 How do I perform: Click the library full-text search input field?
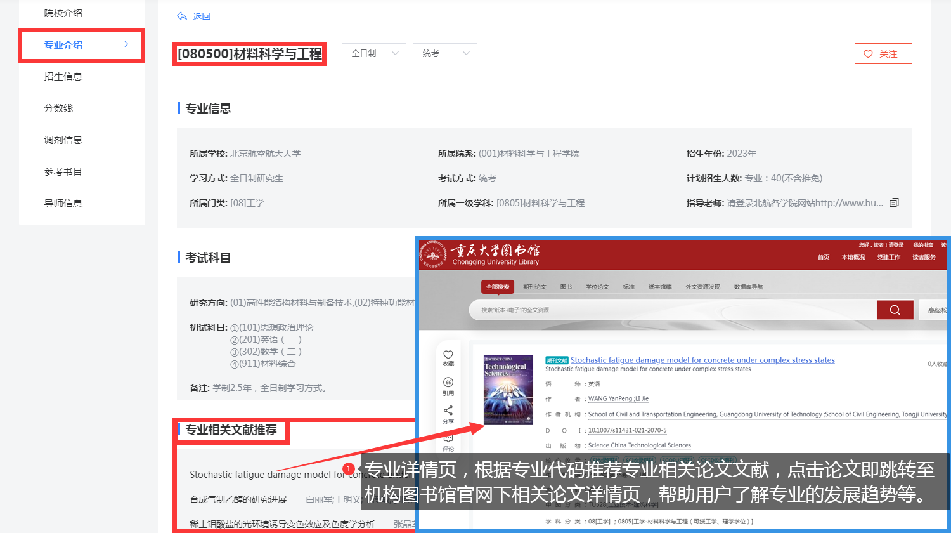click(672, 310)
